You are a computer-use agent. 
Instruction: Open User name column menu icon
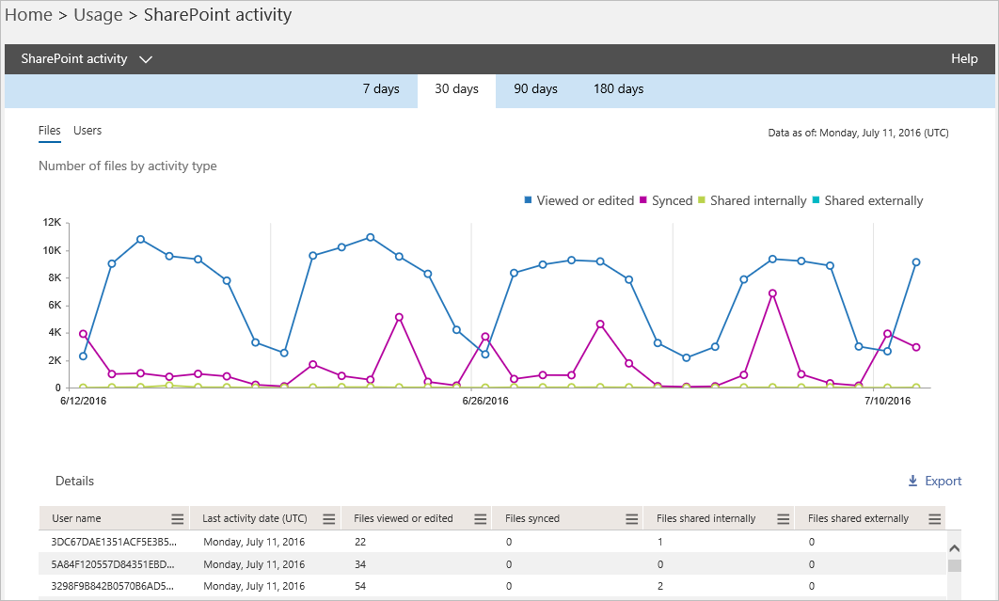(178, 519)
